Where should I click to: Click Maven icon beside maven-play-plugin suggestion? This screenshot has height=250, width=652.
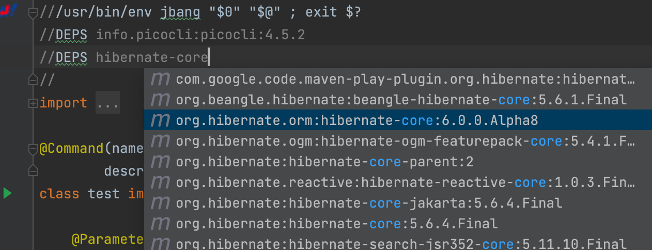[x=160, y=80]
